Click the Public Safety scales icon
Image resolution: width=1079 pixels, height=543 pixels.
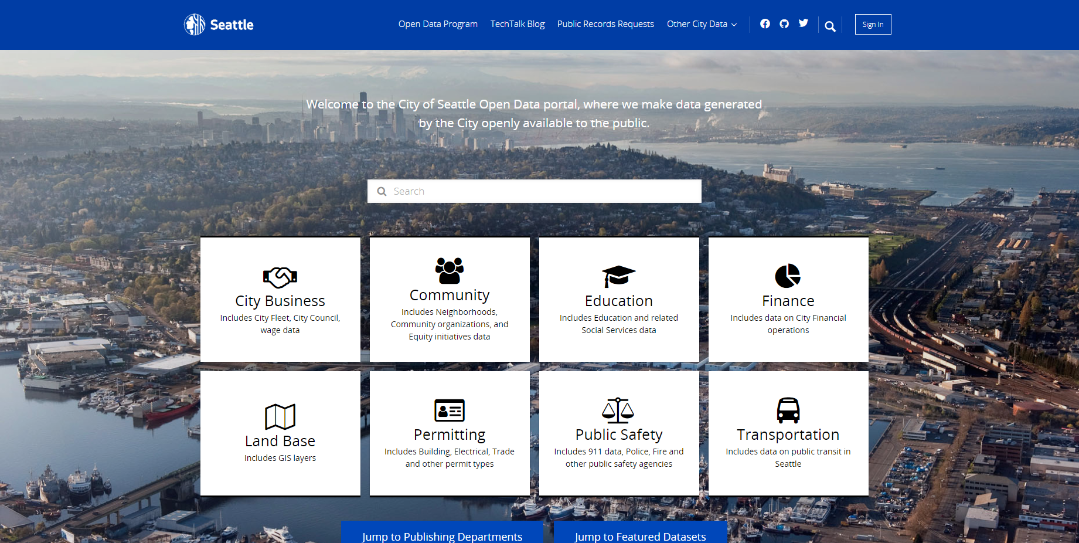(618, 410)
